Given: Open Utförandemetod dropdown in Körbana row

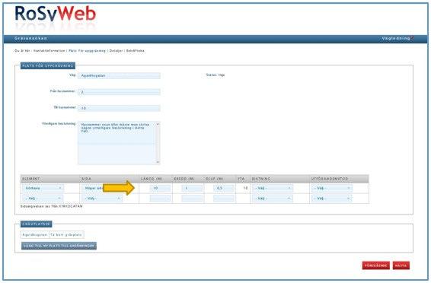Looking at the screenshot, I should tap(332, 189).
